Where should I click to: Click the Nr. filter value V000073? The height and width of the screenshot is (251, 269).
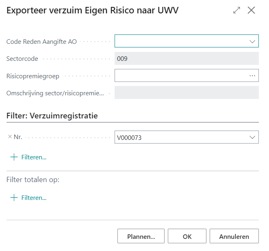pos(180,137)
